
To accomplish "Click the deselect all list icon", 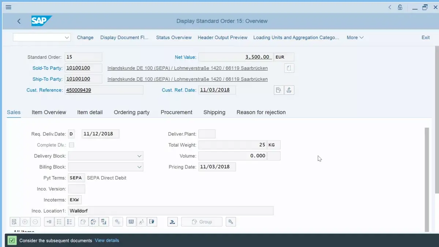I will coord(70,222).
